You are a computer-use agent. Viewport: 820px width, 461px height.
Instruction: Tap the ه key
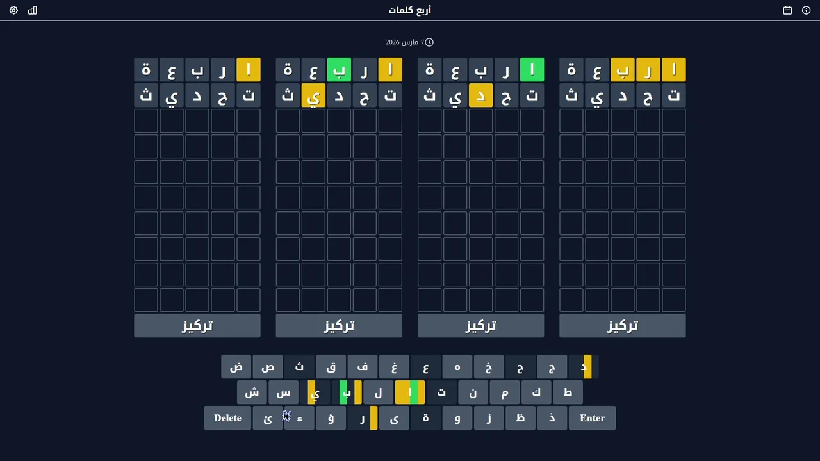click(x=457, y=367)
